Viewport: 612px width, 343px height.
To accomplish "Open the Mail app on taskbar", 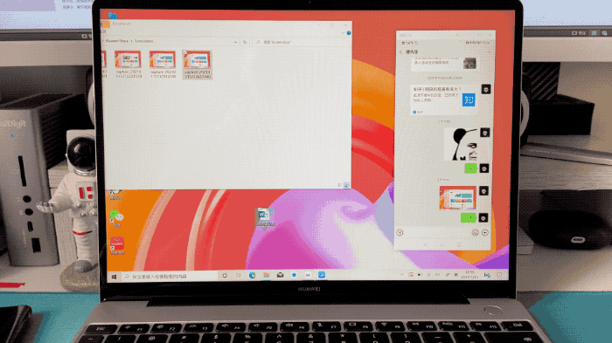I will (280, 275).
